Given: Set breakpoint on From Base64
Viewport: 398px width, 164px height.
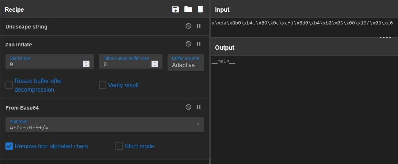Looking at the screenshot, I should (x=199, y=107).
